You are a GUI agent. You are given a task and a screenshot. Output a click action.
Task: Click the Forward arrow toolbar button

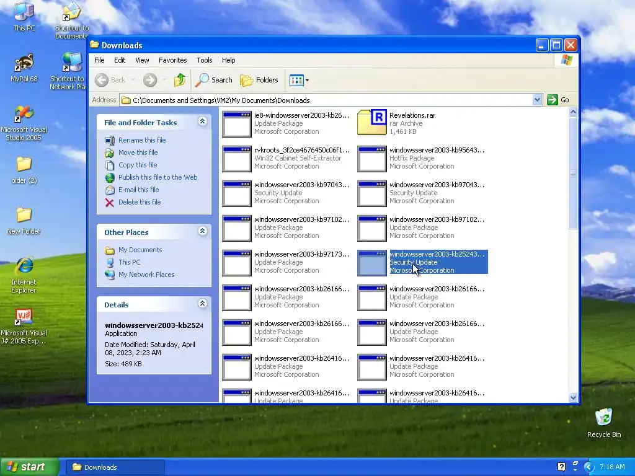(150, 80)
